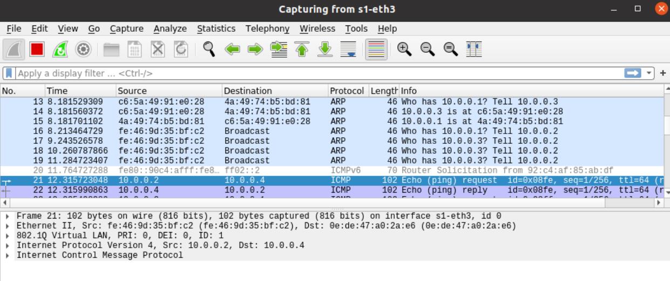Expand the 802.1Q Virtual LAN details
Screen dimensions: 670x281
coord(7,235)
